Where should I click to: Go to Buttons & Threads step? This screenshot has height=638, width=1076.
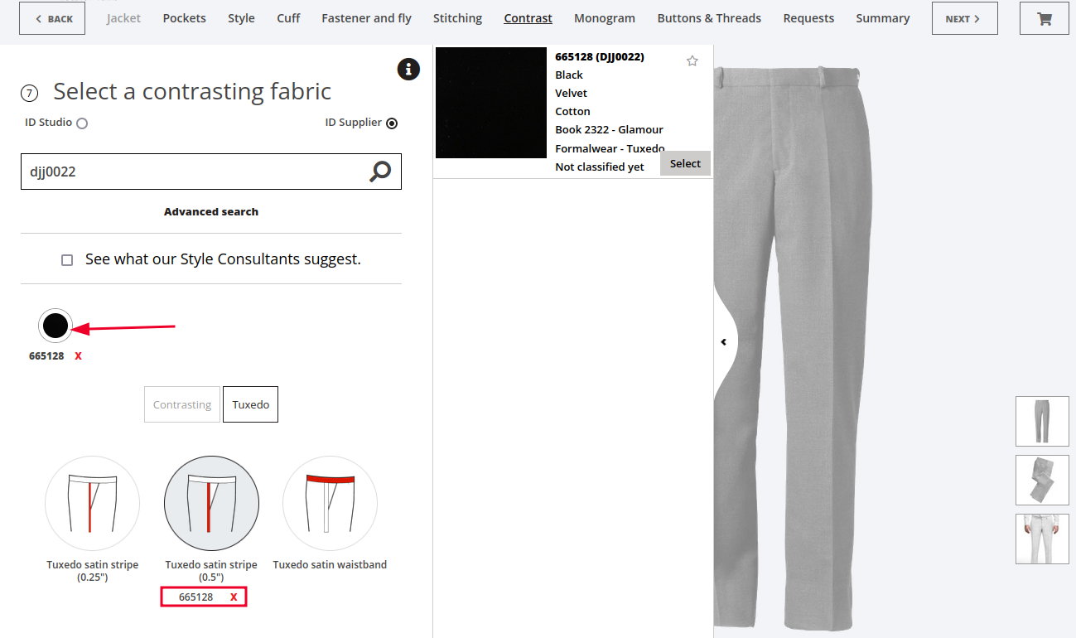point(709,18)
